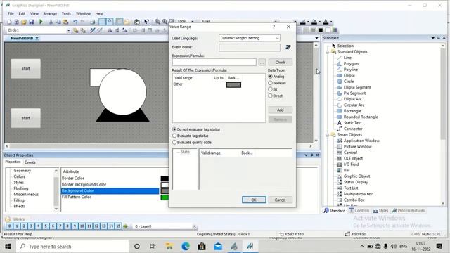Click the Windows taskbar search box
This screenshot has height=253, width=450.
(x=72, y=247)
